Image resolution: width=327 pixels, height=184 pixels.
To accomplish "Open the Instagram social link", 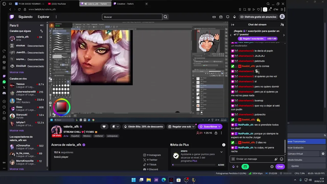I will pyautogui.click(x=152, y=155).
